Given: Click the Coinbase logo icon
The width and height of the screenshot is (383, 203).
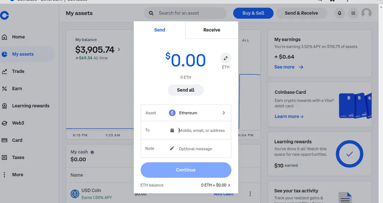Looking at the screenshot, I should 4,15.
